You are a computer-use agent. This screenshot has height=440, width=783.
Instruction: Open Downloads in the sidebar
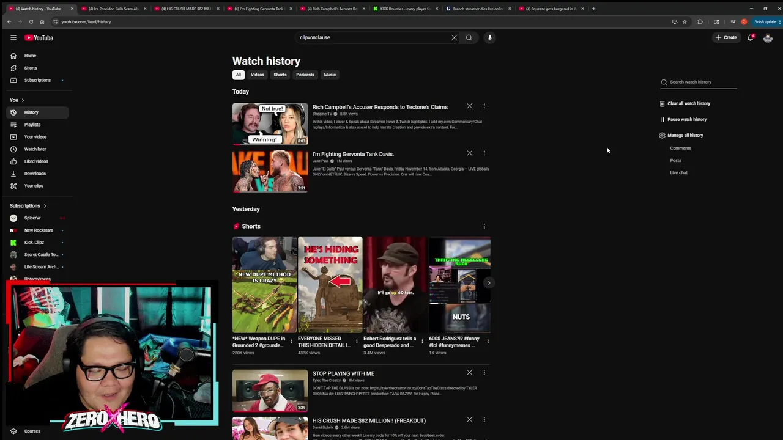(x=36, y=174)
